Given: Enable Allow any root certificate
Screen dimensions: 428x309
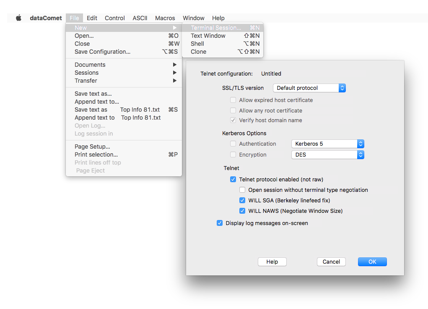Looking at the screenshot, I should tap(233, 110).
